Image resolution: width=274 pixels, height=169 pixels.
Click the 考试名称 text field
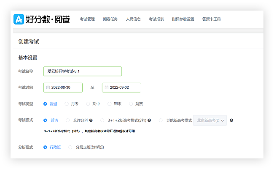(x=82, y=71)
